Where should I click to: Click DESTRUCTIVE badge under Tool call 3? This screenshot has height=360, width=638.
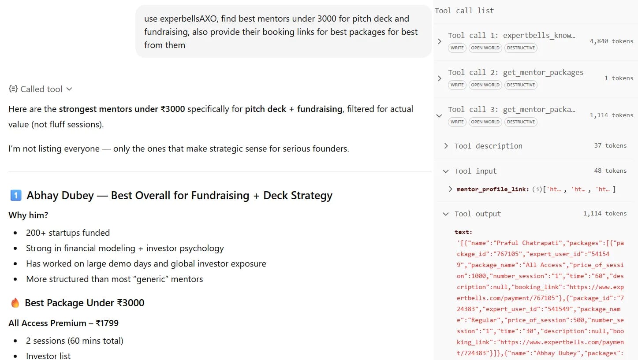click(x=521, y=122)
